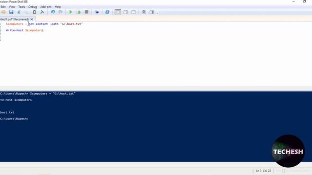Open the Debug menu
The image size is (312, 175).
point(33,7)
